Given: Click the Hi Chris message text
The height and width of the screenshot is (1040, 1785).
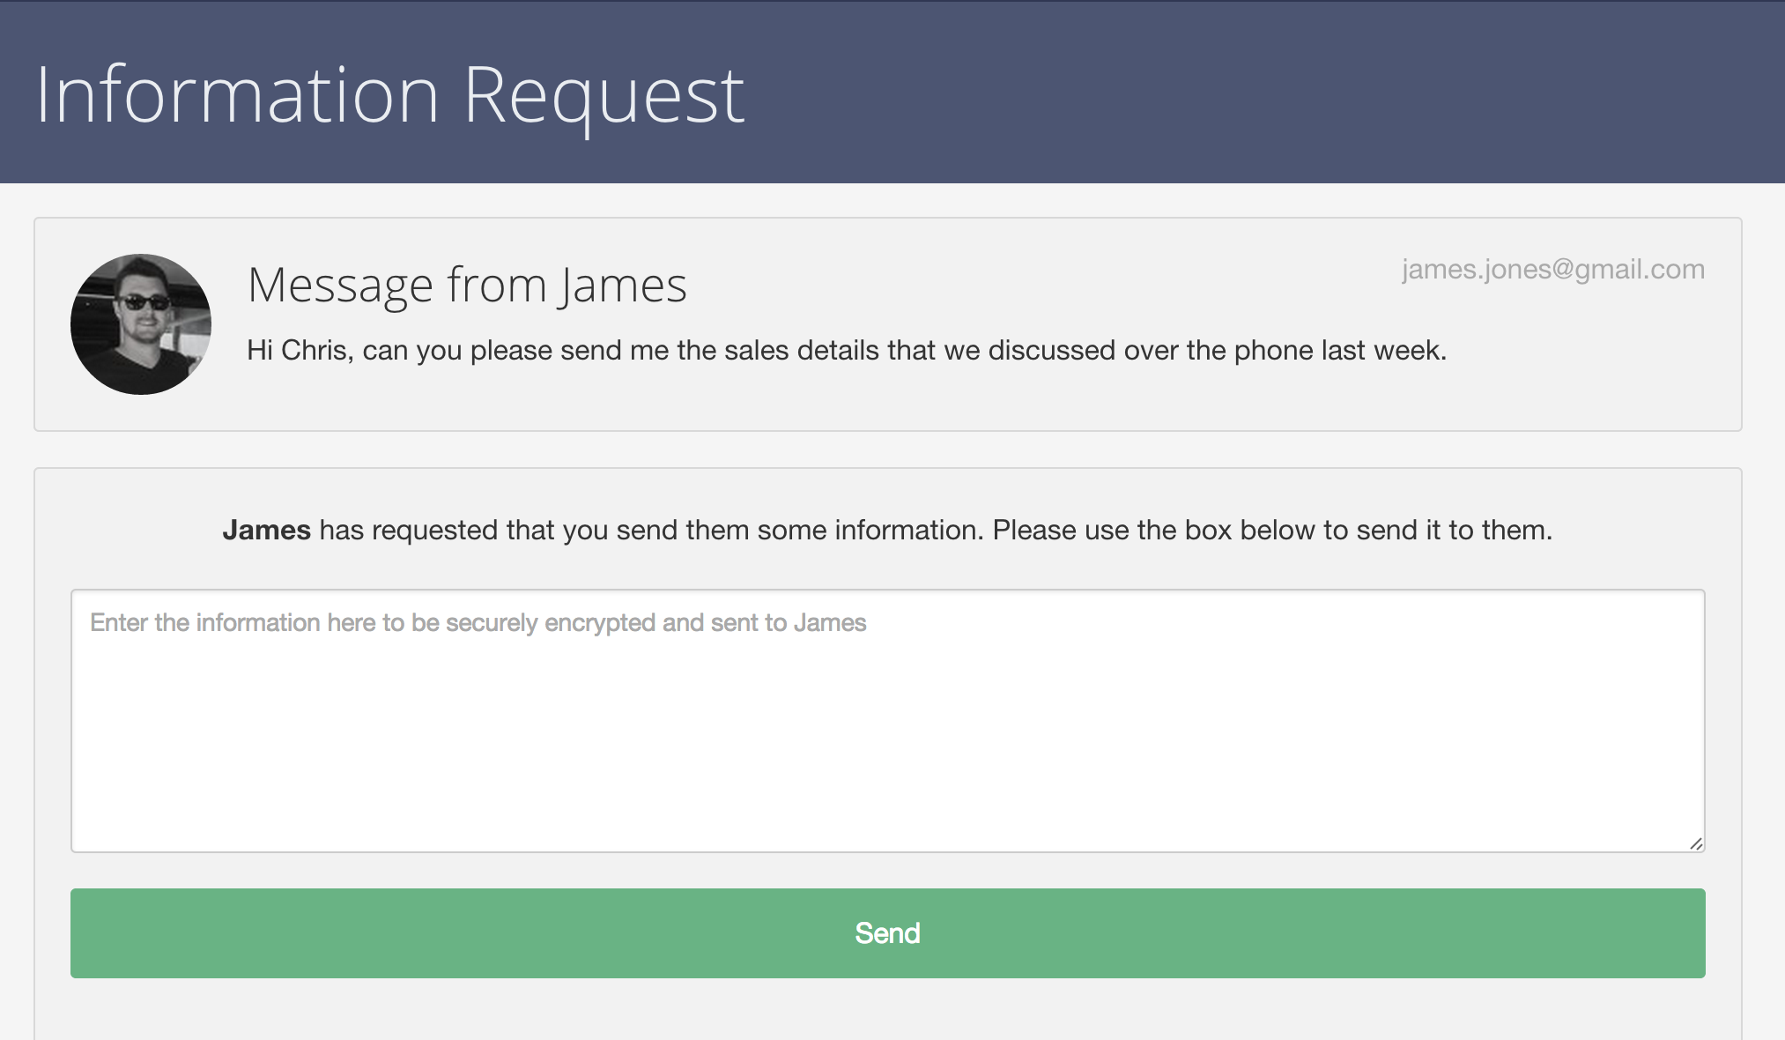Looking at the screenshot, I should (x=847, y=350).
